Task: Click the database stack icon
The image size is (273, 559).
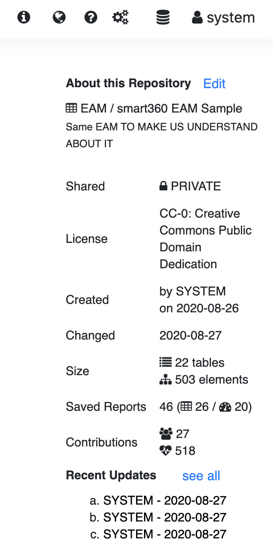Action: click(x=163, y=17)
